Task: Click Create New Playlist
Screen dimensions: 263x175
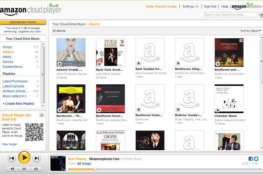Action: pyautogui.click(x=19, y=104)
